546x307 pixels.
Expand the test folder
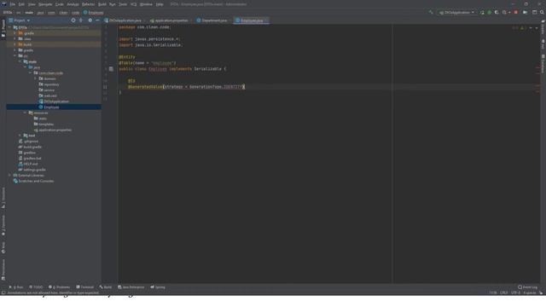pyautogui.click(x=20, y=136)
